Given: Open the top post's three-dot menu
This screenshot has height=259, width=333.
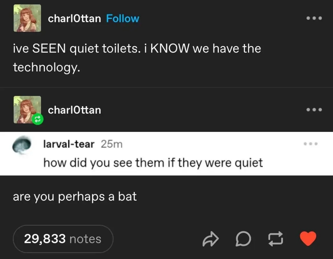Looking at the screenshot, I should point(314,18).
